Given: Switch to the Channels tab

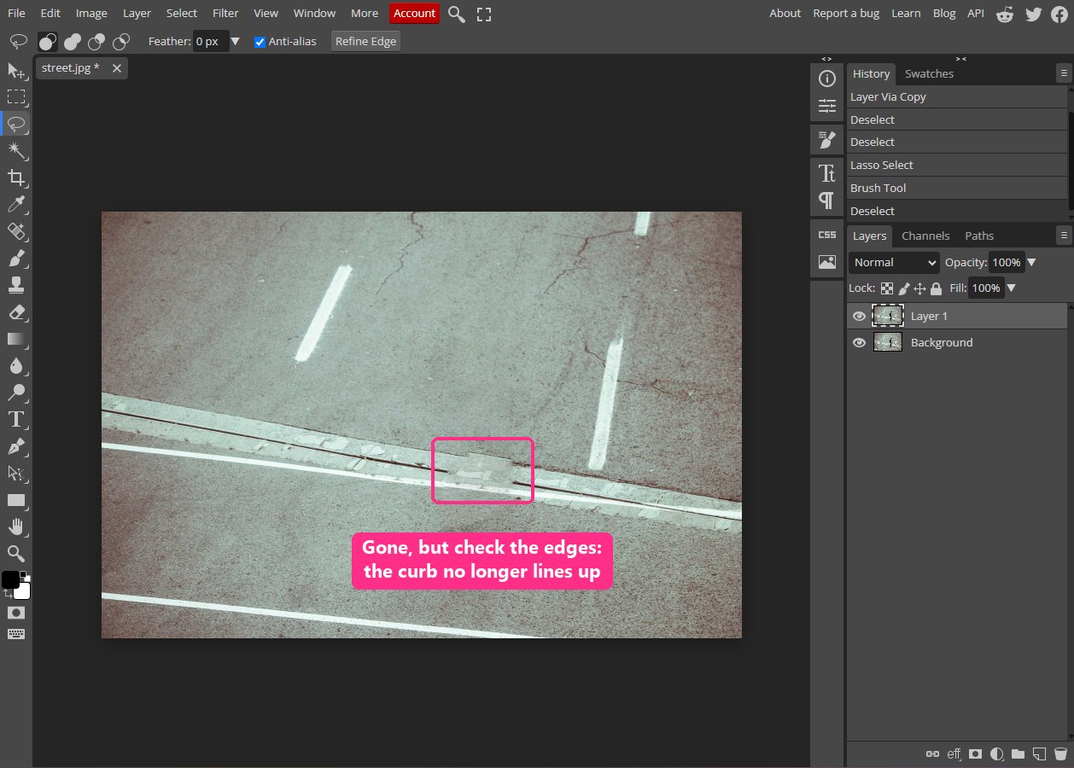Looking at the screenshot, I should click(x=925, y=236).
